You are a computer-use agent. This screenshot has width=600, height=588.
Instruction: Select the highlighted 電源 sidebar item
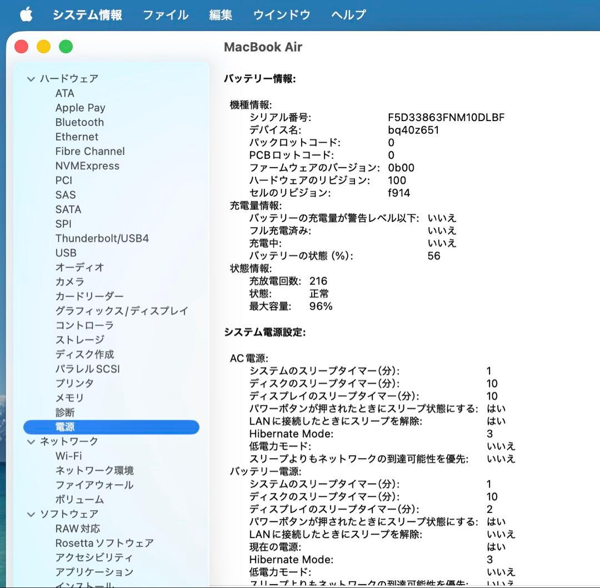(111, 427)
